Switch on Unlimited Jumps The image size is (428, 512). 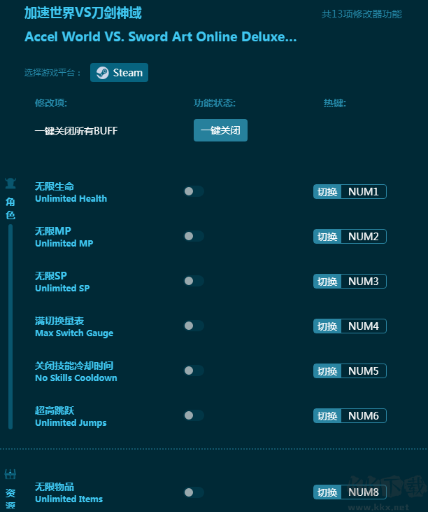pyautogui.click(x=193, y=415)
